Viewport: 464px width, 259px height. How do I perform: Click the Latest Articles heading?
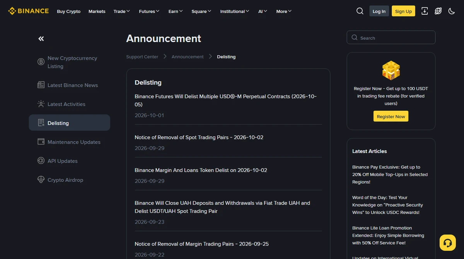pos(369,151)
